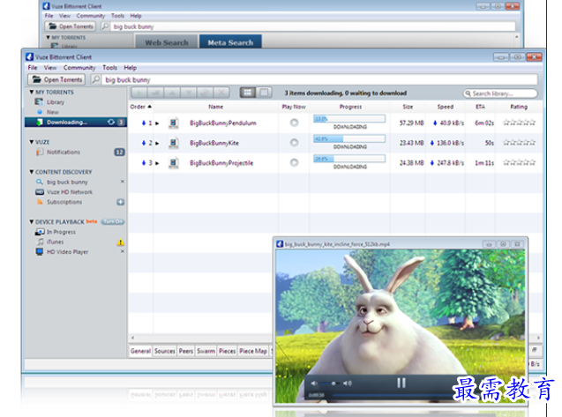The image size is (562, 417).
Task: Switch to Web Search tab in back window
Action: (x=166, y=42)
